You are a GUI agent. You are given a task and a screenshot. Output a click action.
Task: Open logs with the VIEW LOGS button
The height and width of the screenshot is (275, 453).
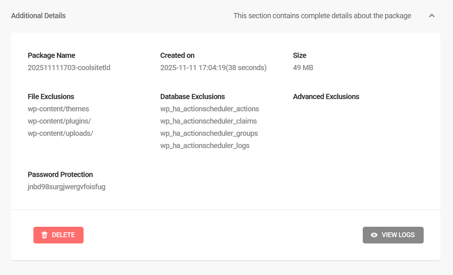(393, 235)
